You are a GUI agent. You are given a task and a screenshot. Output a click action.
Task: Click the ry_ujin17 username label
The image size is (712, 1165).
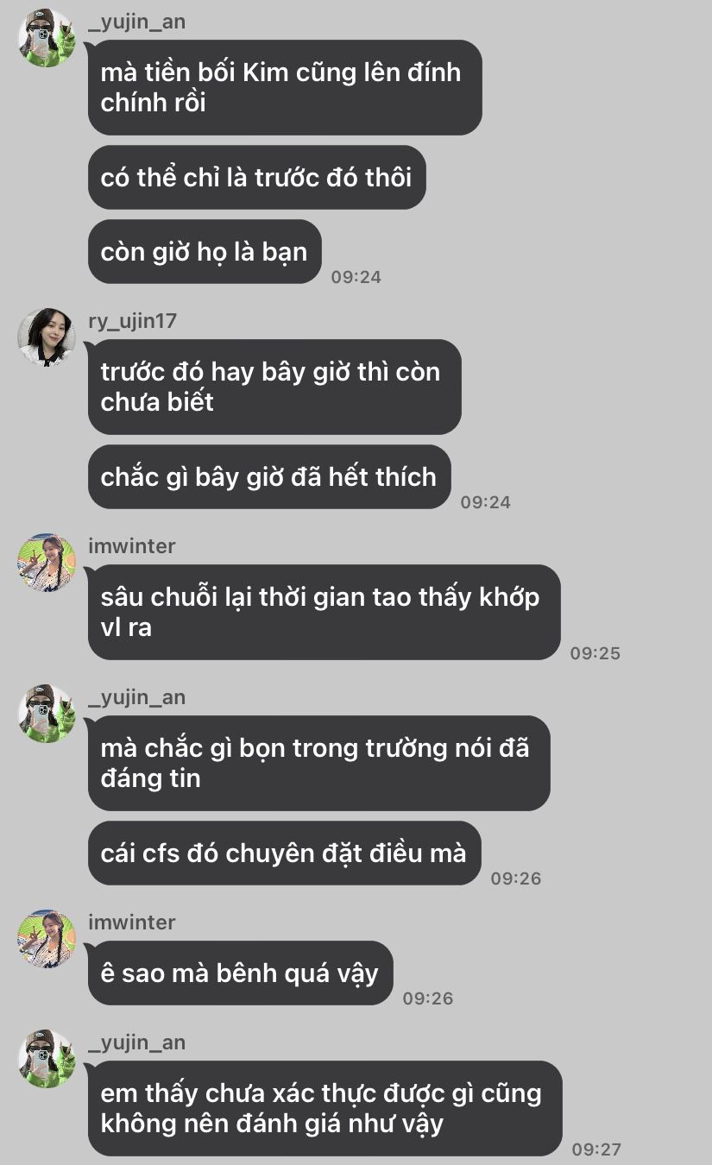point(132,321)
